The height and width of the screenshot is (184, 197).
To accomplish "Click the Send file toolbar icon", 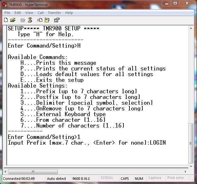I will pyautogui.click(x=40, y=20).
